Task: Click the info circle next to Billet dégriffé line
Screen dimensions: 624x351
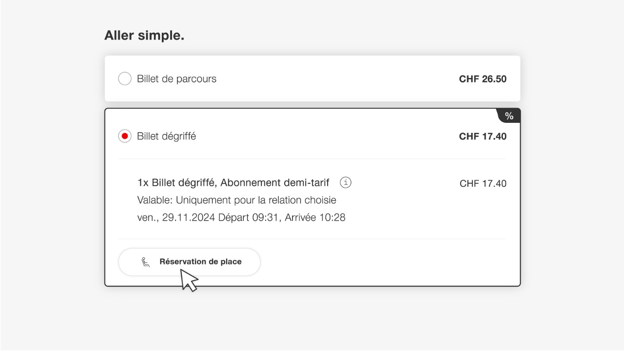Action: tap(346, 182)
